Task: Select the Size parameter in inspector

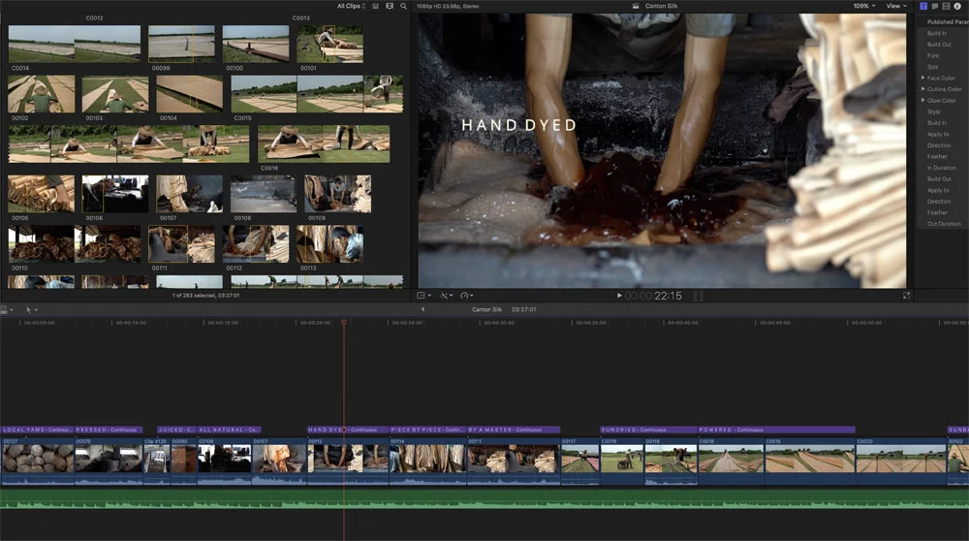Action: (x=932, y=67)
